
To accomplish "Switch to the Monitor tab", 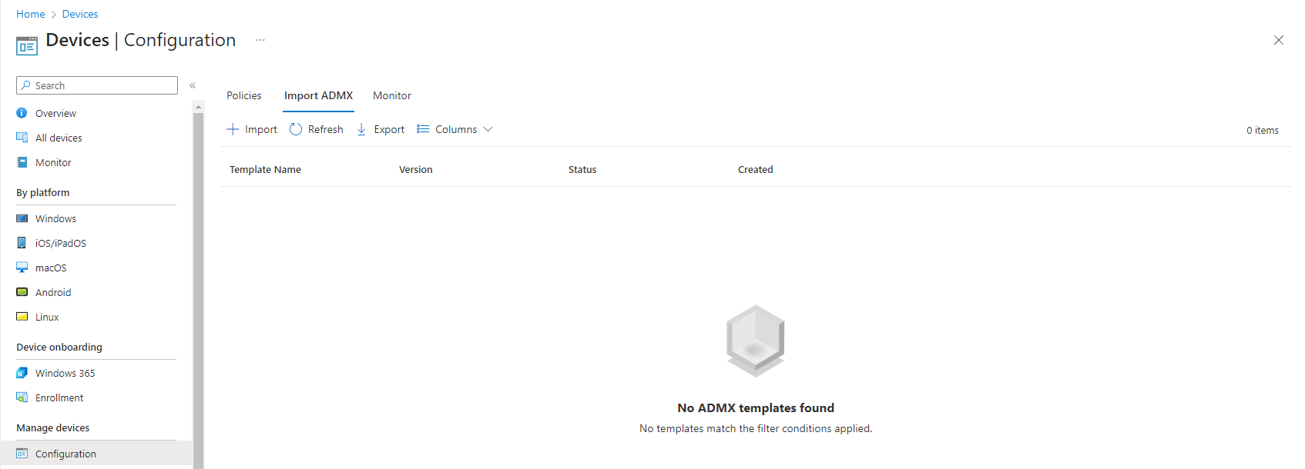I will 392,95.
